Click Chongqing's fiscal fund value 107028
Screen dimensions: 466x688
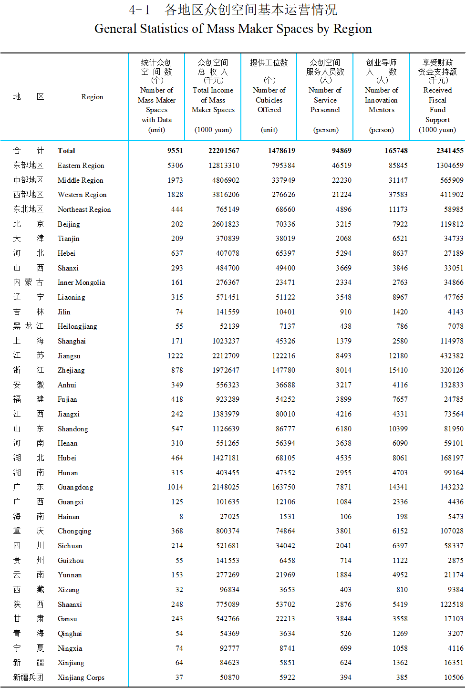[452, 531]
